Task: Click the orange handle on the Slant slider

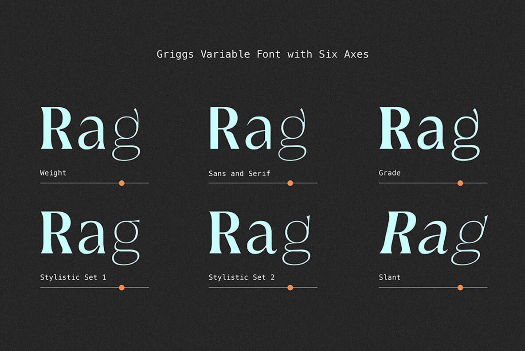Action: point(460,288)
